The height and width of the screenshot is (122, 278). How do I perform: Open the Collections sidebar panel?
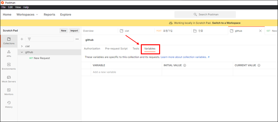pos(9,41)
